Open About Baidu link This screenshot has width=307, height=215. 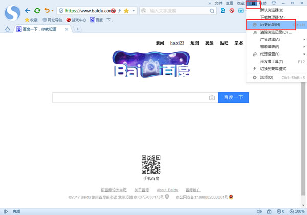pos(167,190)
